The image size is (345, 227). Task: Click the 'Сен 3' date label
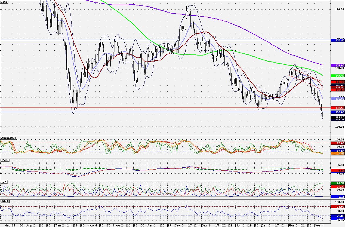point(179,225)
